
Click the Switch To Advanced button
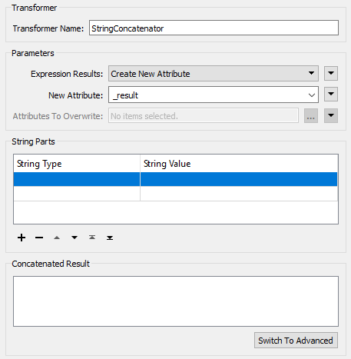pos(296,341)
